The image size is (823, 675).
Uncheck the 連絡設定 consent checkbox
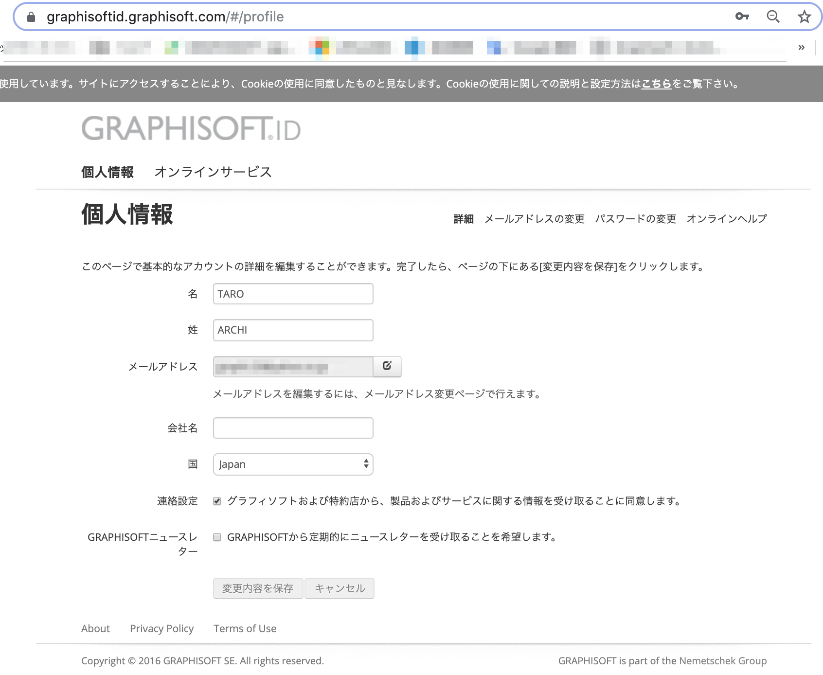pyautogui.click(x=217, y=501)
